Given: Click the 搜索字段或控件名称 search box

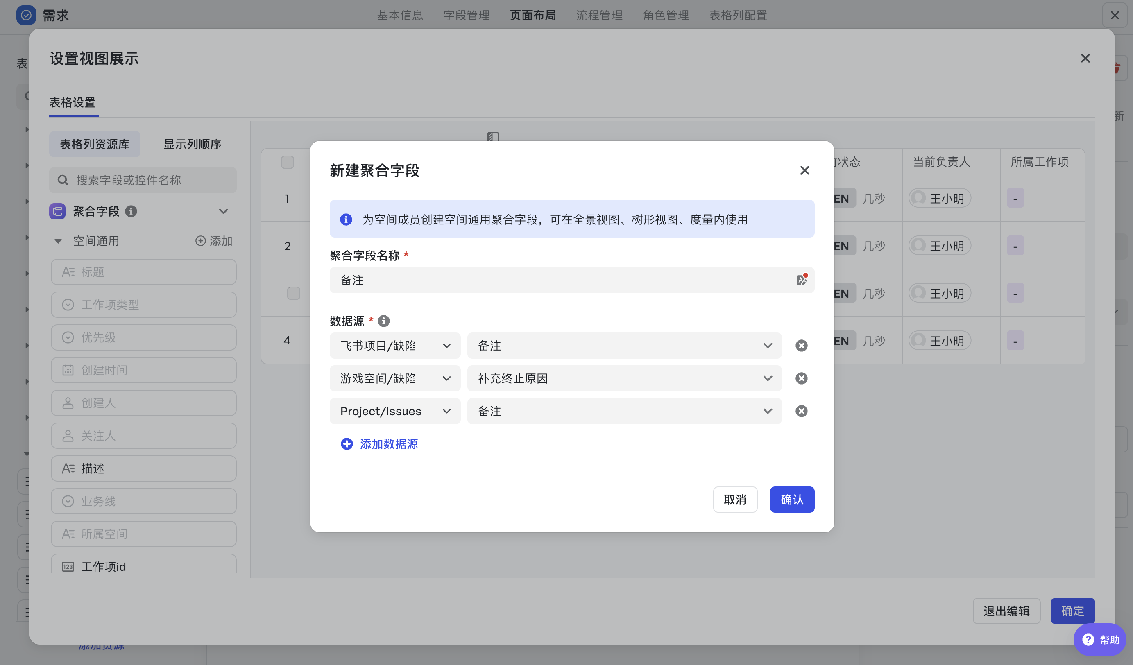Looking at the screenshot, I should click(x=143, y=180).
